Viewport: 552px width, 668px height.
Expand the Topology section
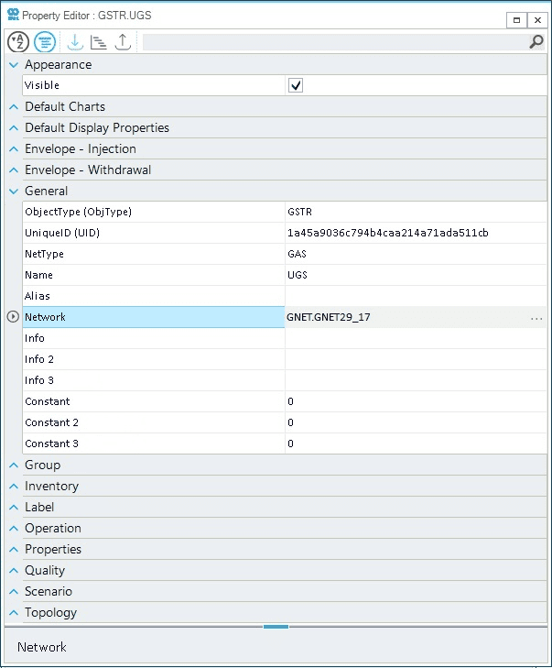coord(14,613)
